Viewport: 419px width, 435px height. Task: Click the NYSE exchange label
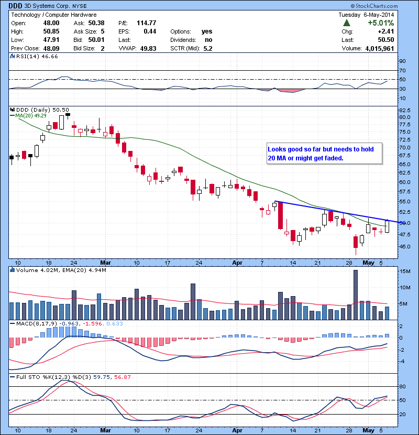click(x=80, y=6)
